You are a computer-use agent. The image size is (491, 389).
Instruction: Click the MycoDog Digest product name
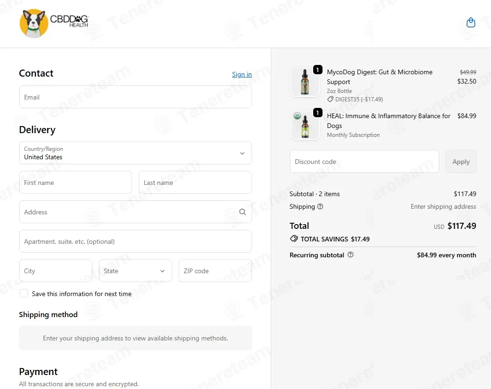[x=379, y=77]
